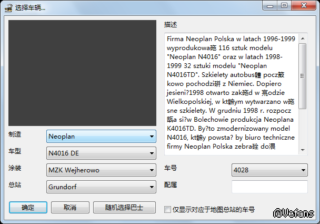Maximize the 选择车辆 window

point(284,6)
